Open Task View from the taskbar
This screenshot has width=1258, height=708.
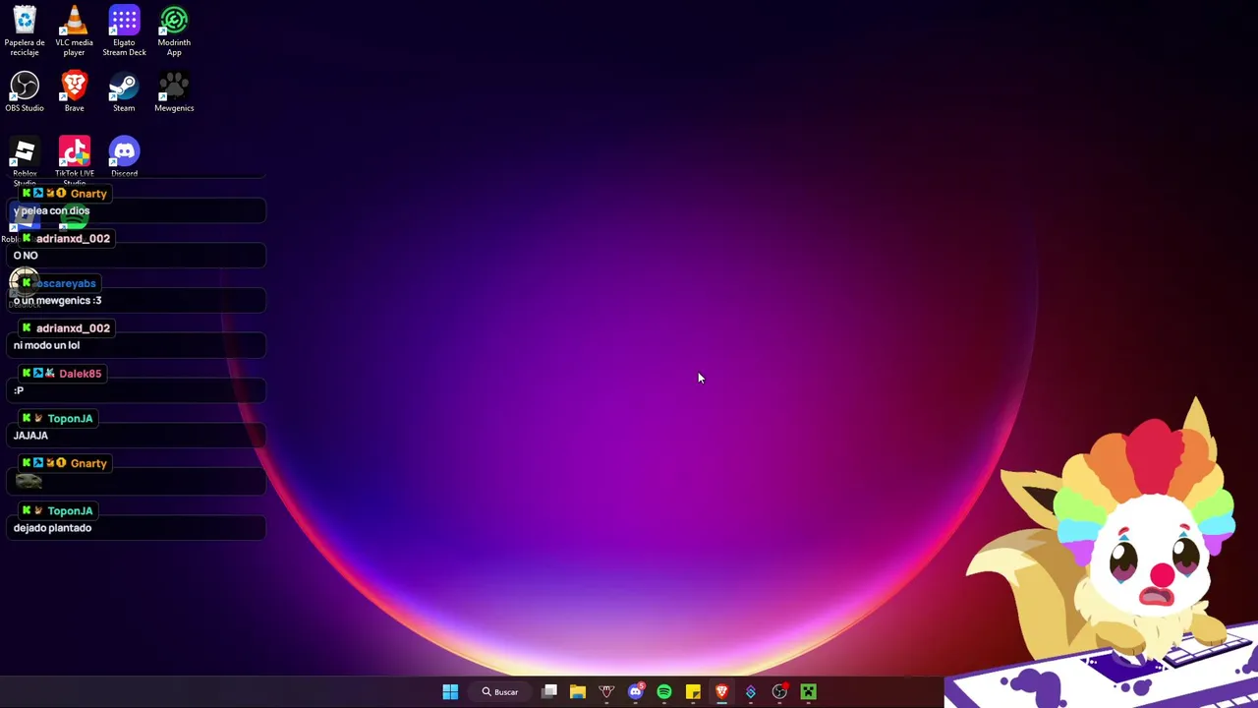click(549, 692)
